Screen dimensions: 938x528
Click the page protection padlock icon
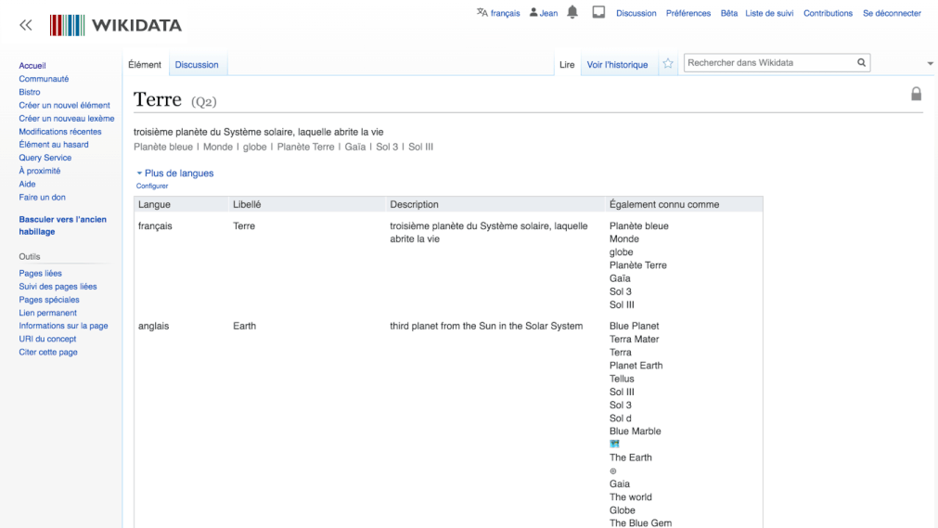(x=916, y=94)
